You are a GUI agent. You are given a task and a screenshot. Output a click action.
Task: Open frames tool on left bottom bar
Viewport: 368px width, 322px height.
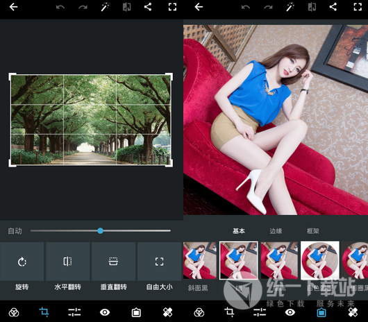136,312
